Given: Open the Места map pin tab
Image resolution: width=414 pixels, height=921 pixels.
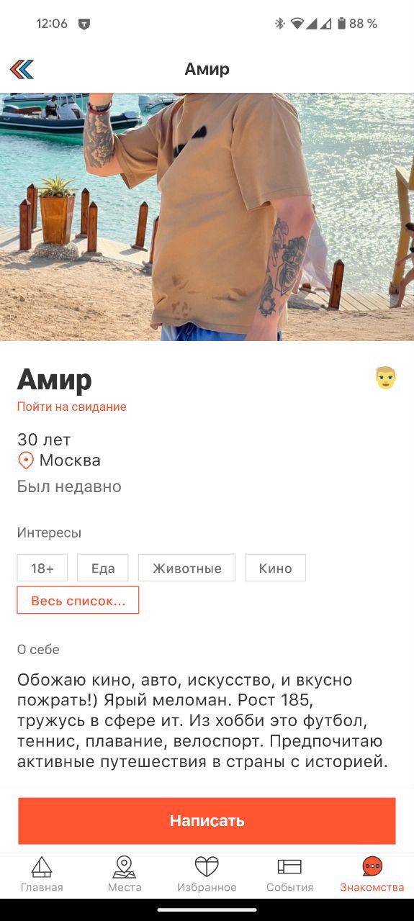Looking at the screenshot, I should [x=125, y=866].
